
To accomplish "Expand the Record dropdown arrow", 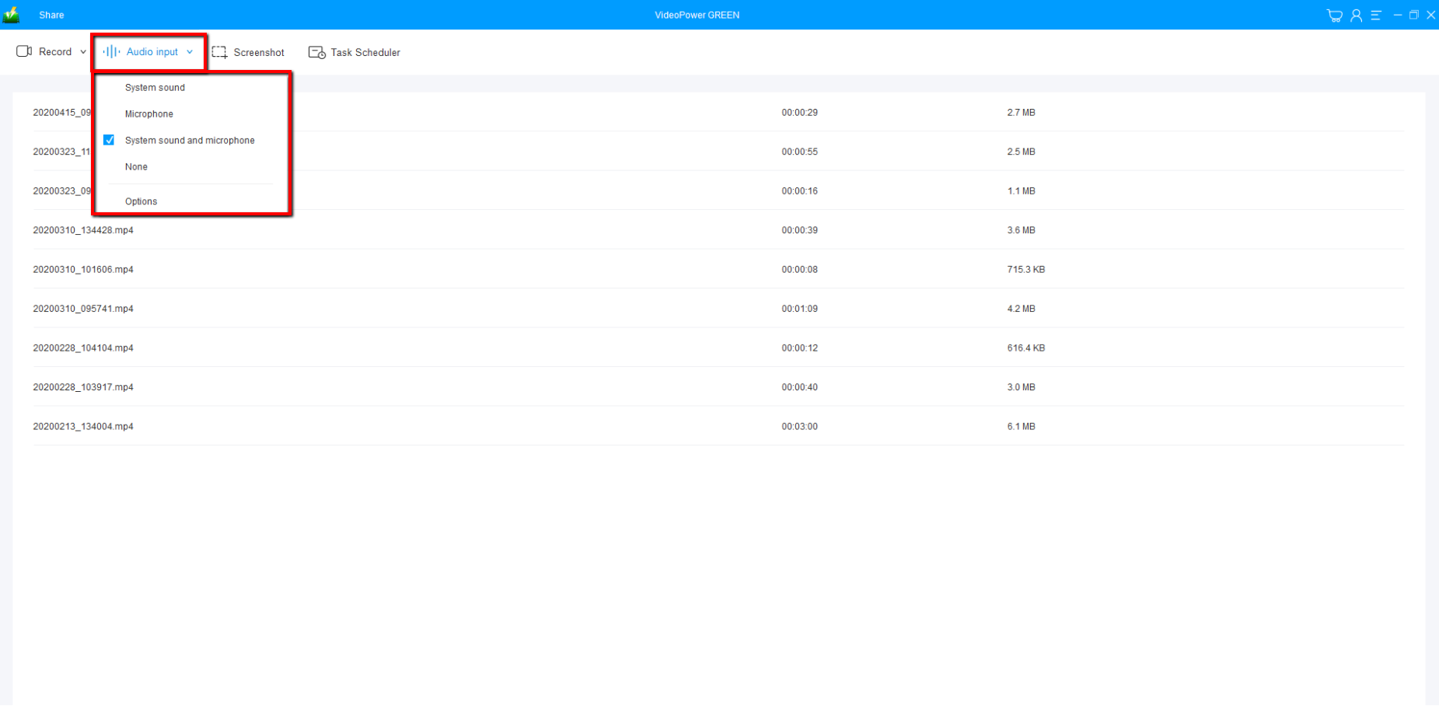I will click(x=83, y=52).
